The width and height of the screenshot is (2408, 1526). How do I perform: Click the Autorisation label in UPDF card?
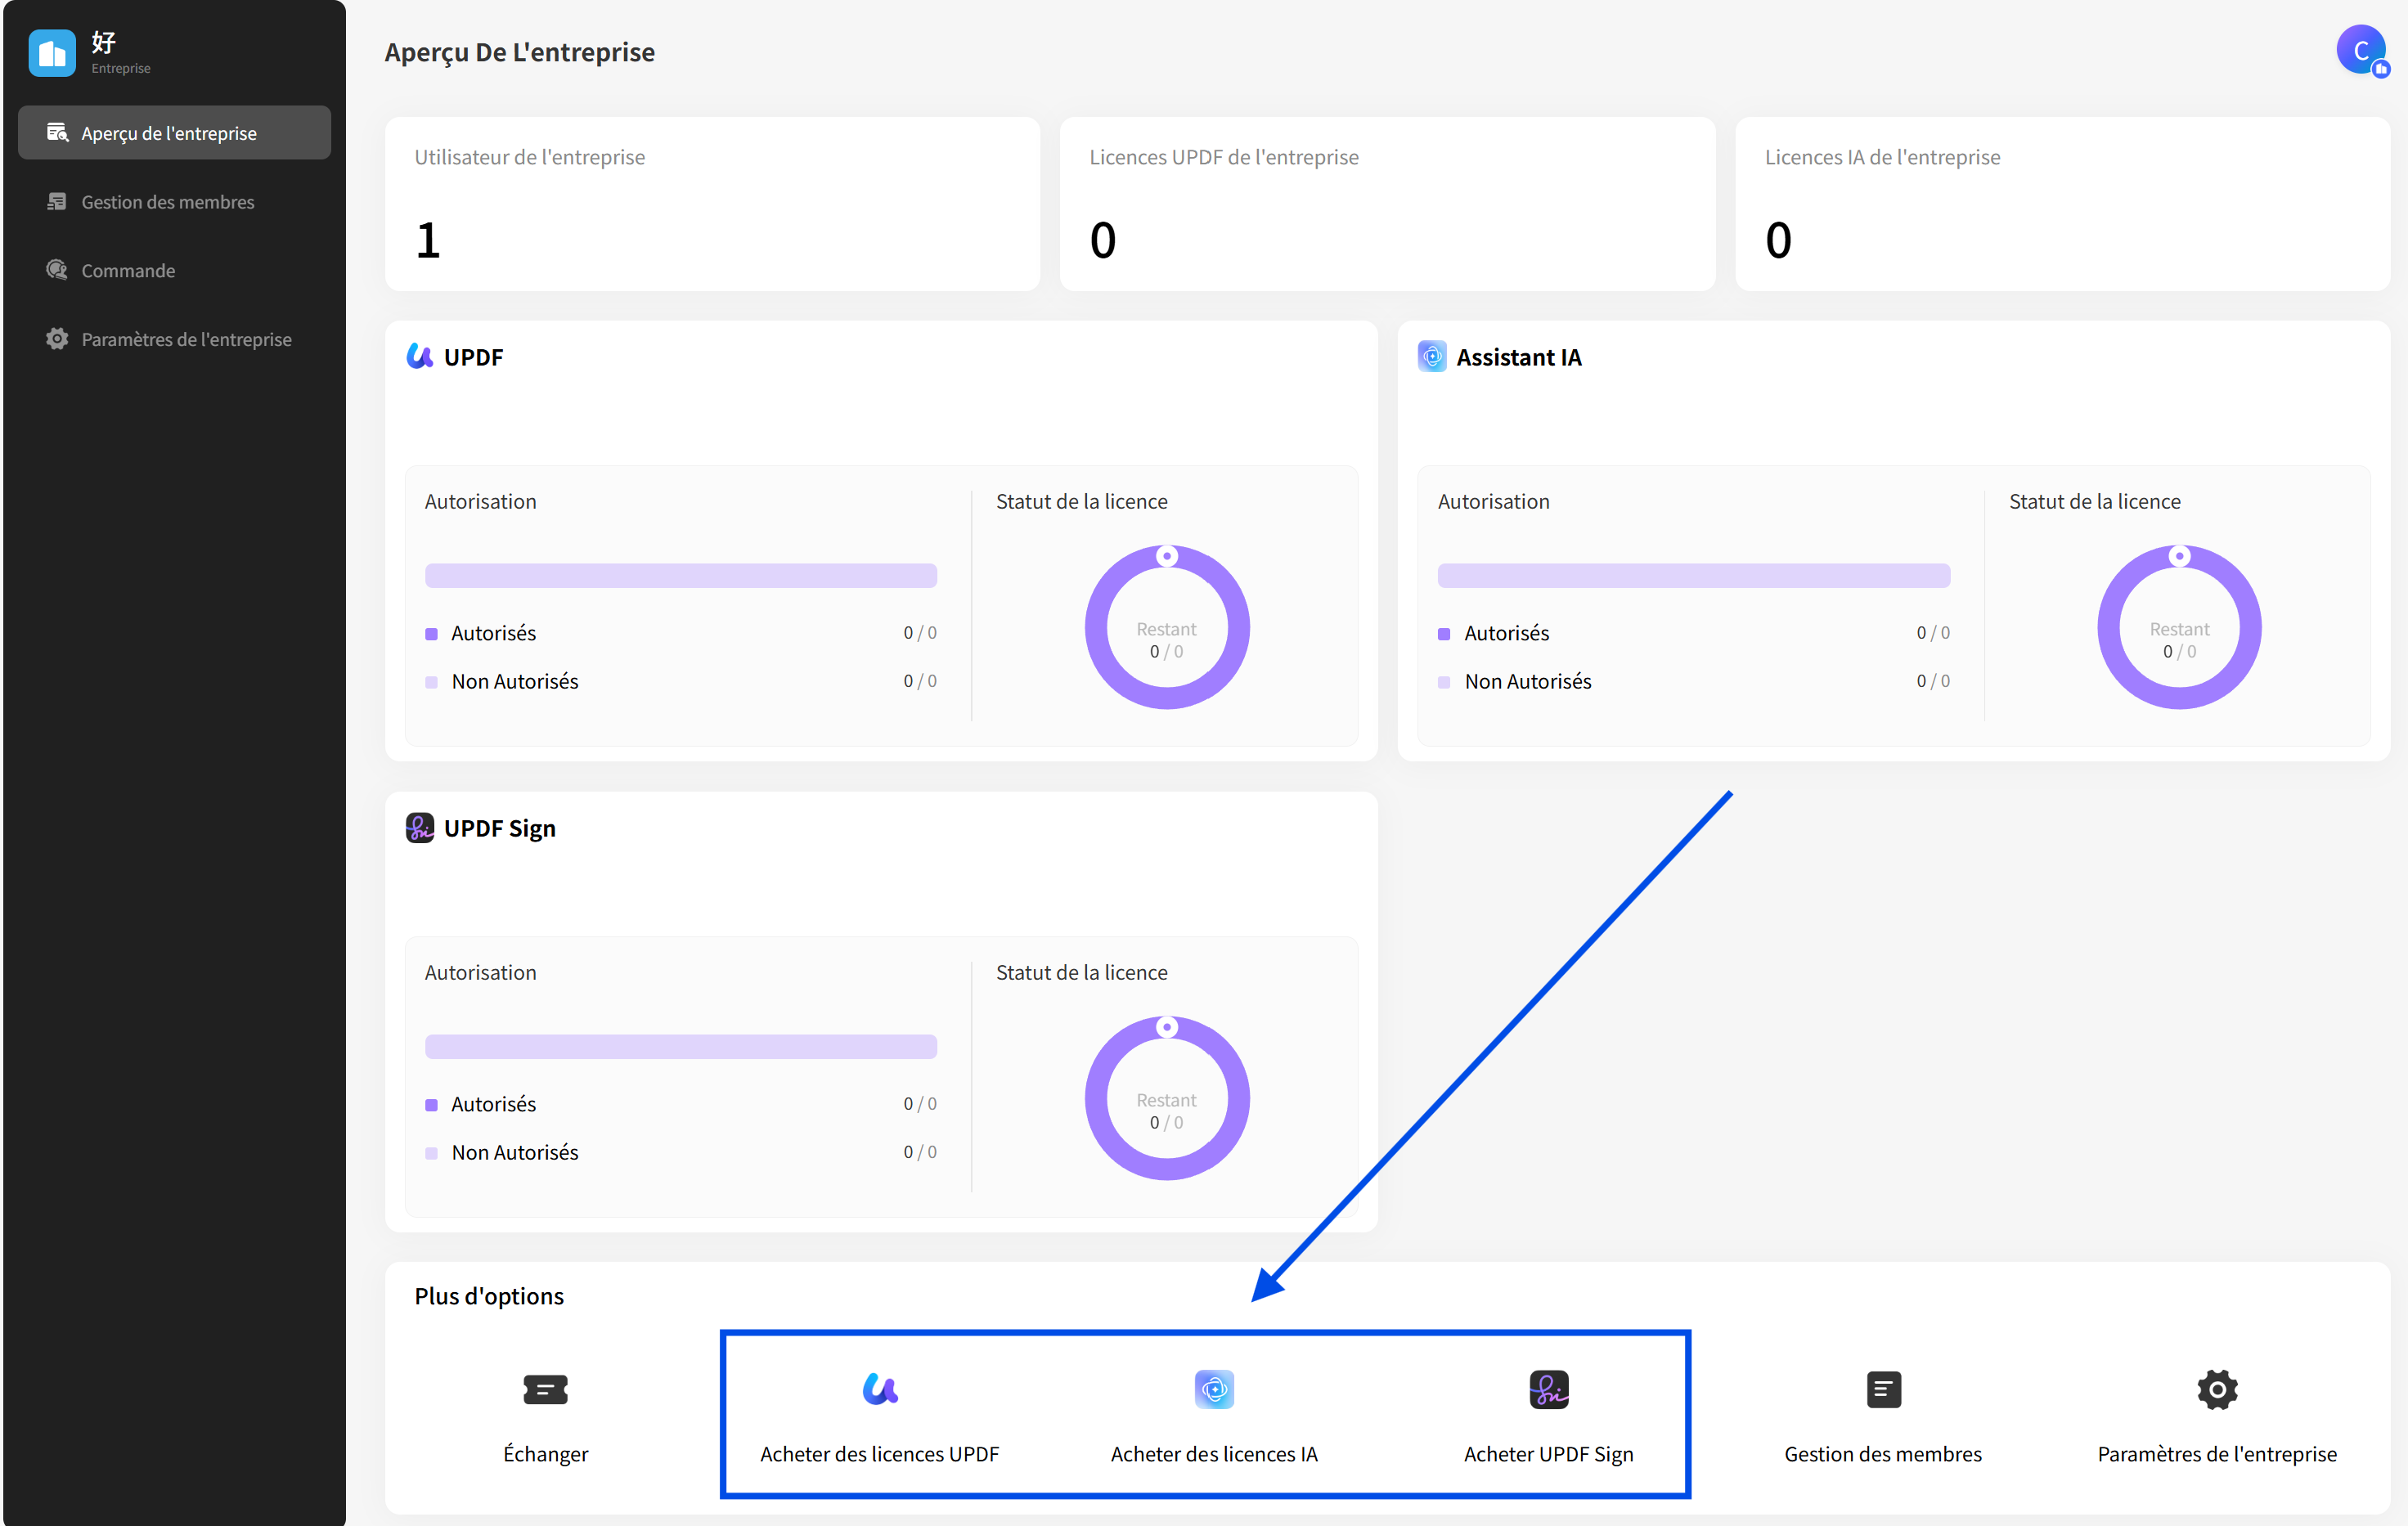(x=481, y=501)
